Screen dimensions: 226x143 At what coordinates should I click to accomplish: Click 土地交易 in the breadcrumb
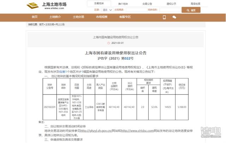[x=49, y=24]
